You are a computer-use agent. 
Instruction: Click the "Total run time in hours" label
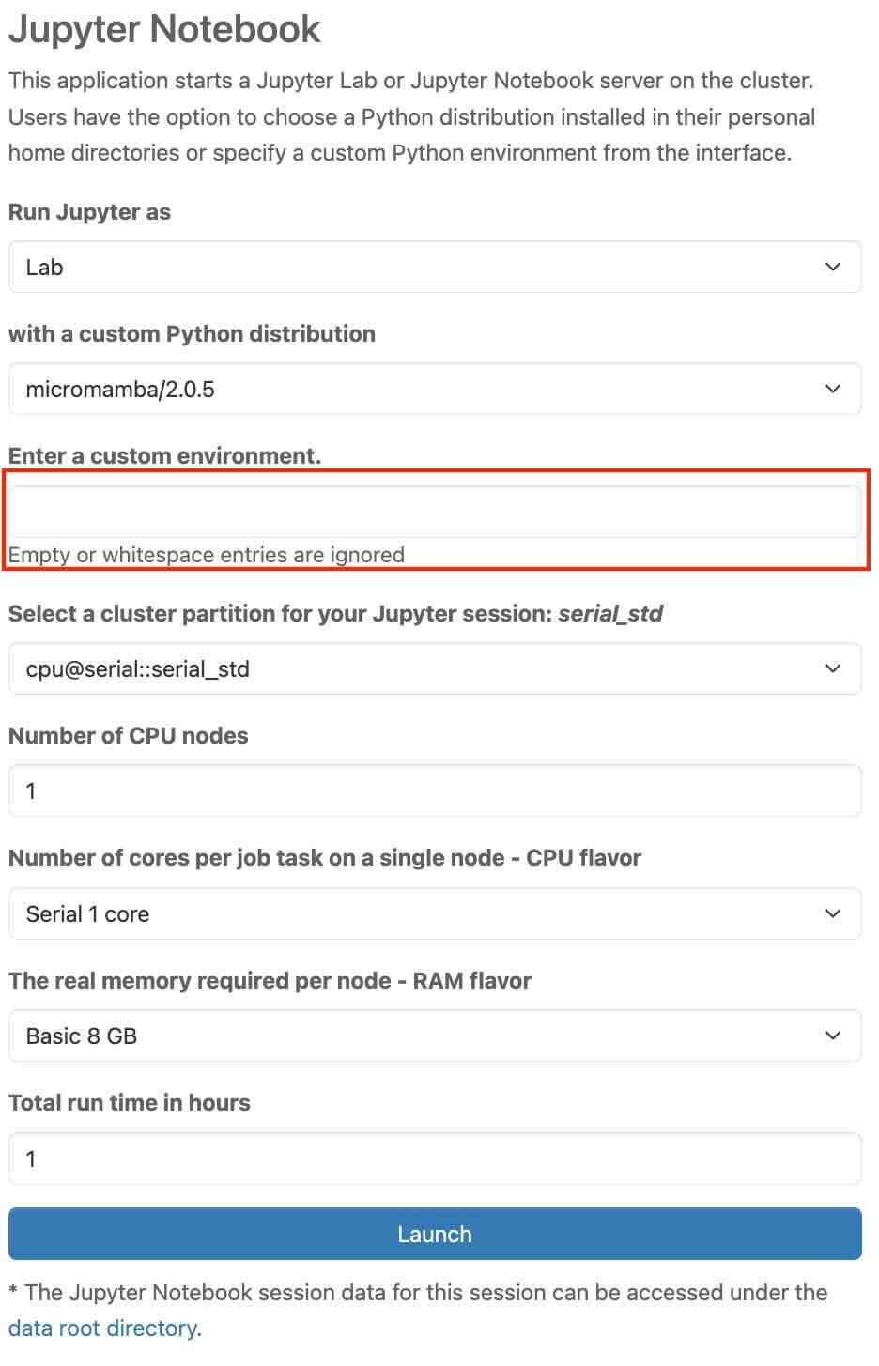pos(129,1102)
